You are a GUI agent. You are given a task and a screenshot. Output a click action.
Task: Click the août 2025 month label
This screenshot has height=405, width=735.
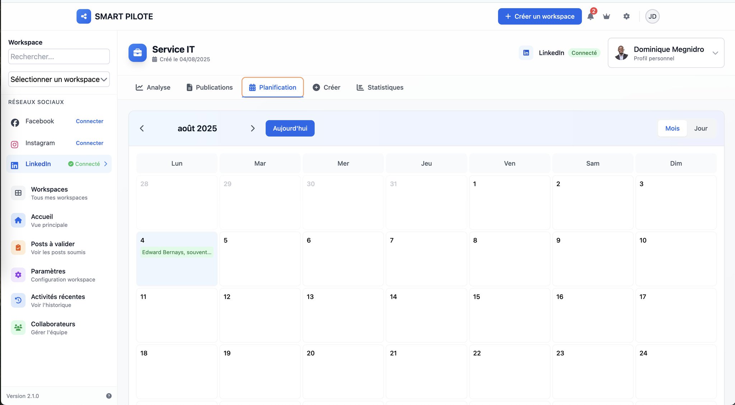click(x=197, y=128)
